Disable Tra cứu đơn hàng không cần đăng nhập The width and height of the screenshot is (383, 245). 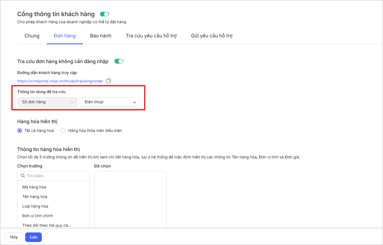tap(119, 61)
